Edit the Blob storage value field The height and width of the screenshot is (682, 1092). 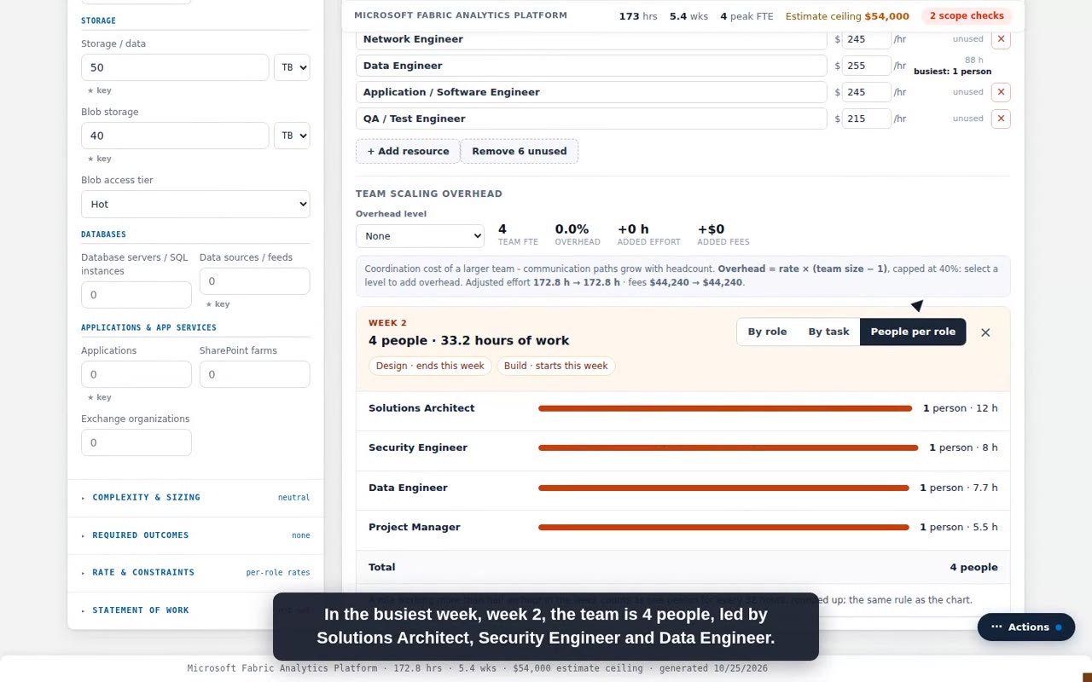click(x=175, y=136)
